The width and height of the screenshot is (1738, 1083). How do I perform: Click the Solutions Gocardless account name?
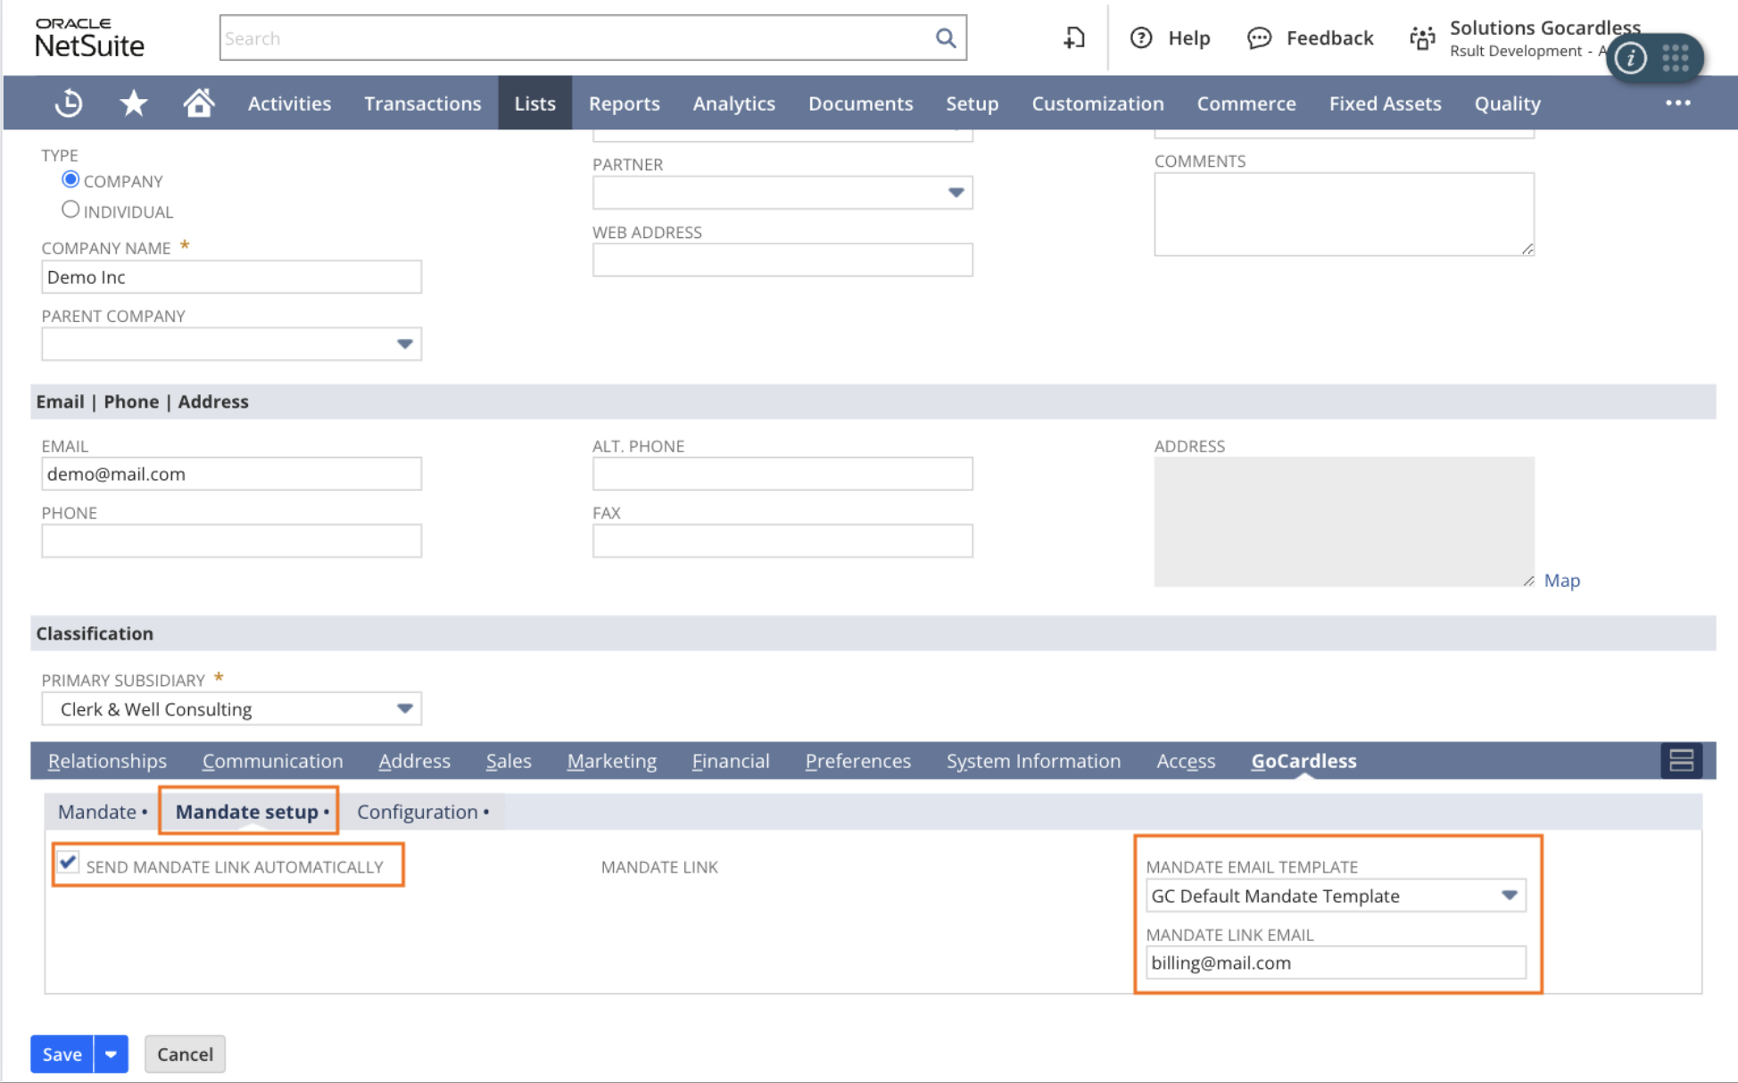click(x=1544, y=28)
